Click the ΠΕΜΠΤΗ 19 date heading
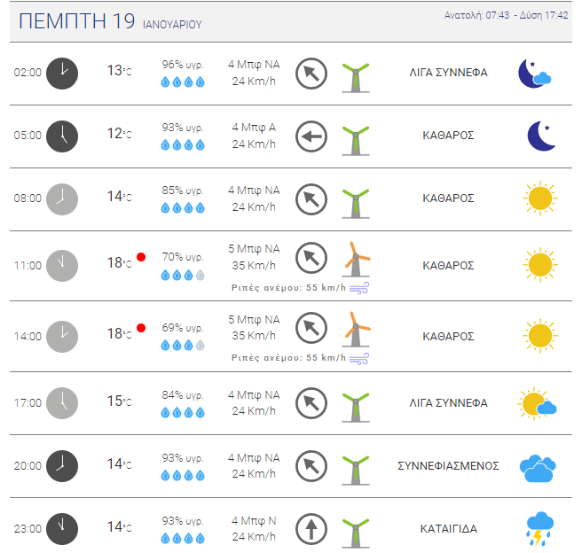 [x=77, y=20]
